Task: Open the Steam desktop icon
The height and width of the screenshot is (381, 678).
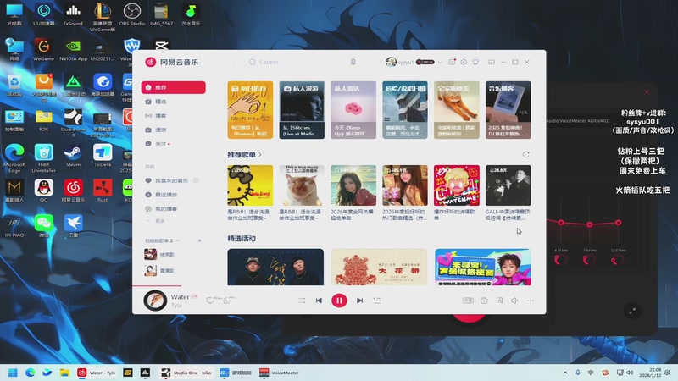Action: (73, 156)
